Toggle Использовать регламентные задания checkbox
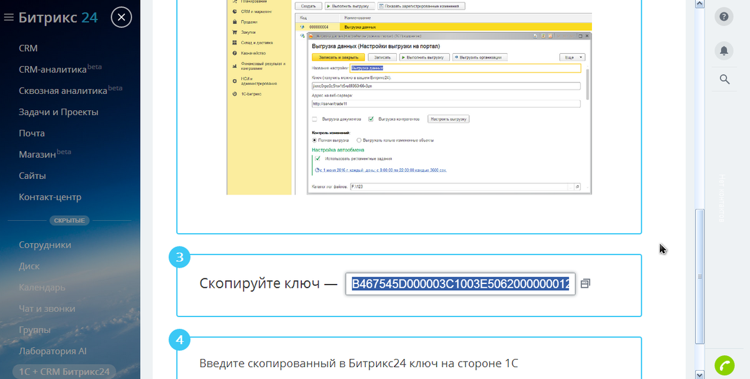The width and height of the screenshot is (750, 379). tap(317, 159)
